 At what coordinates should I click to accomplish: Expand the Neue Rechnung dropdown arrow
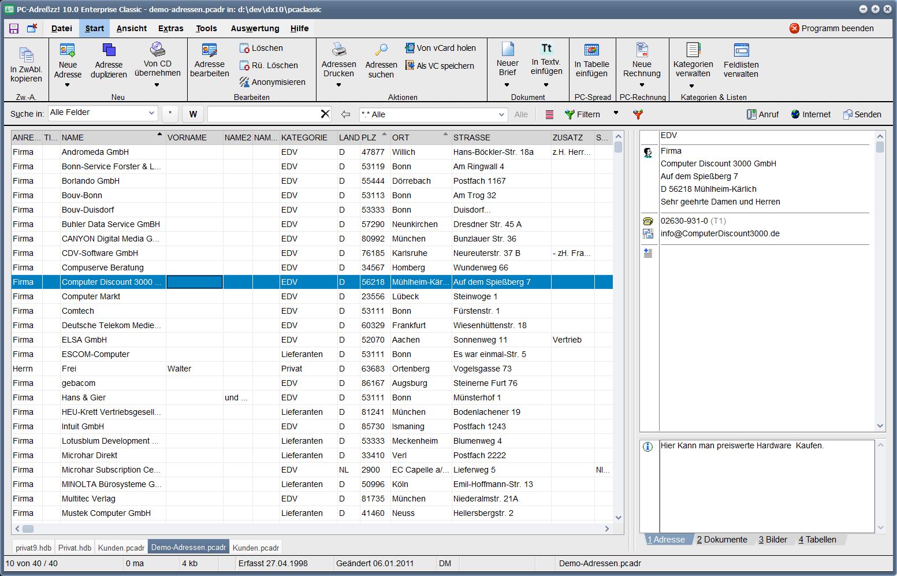(x=642, y=85)
